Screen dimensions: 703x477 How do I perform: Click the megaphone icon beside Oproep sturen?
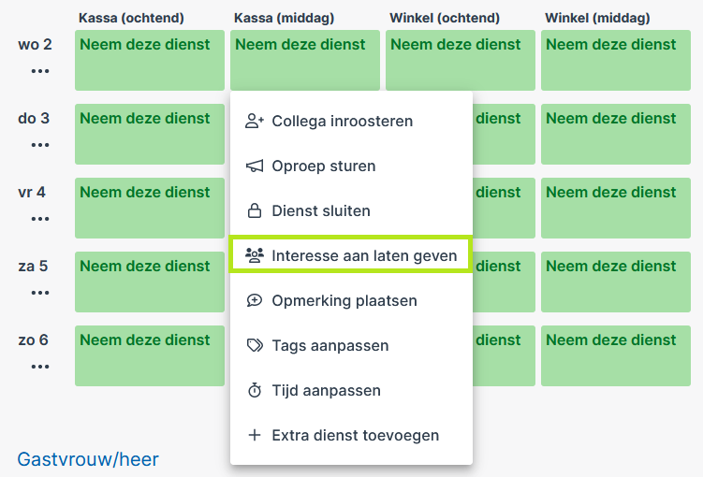click(x=255, y=166)
